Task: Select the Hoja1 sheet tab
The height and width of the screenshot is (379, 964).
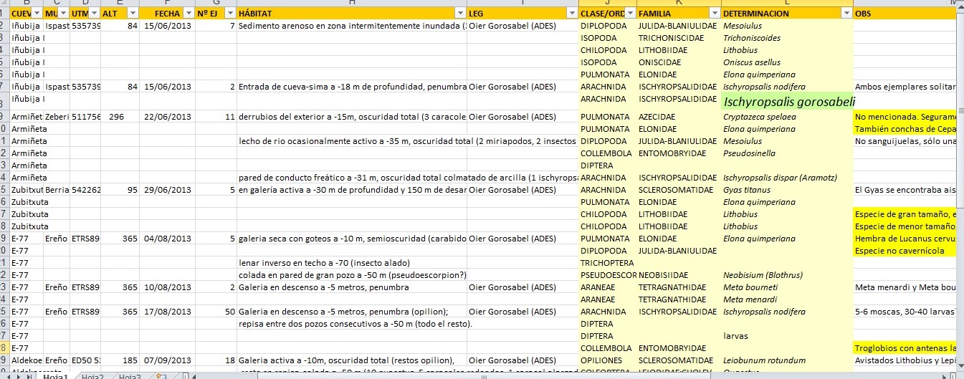Action: pyautogui.click(x=55, y=376)
